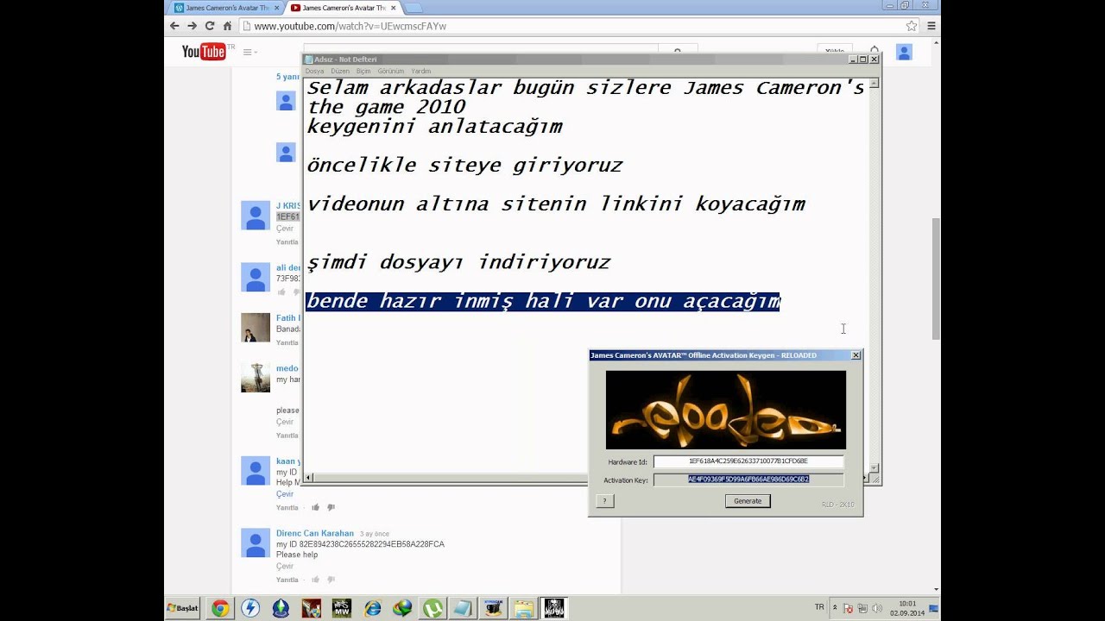Image resolution: width=1105 pixels, height=621 pixels.
Task: Click the 'öncelikle siteye giriyoruz' line
Action: pos(464,166)
